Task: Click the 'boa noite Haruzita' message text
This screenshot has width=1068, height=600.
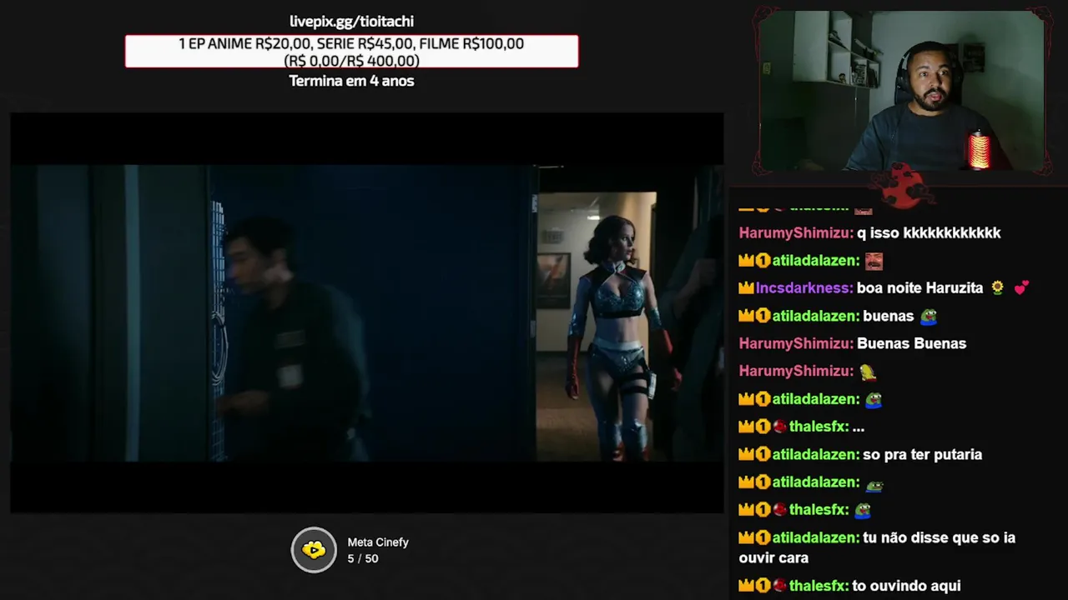Action: (x=919, y=287)
